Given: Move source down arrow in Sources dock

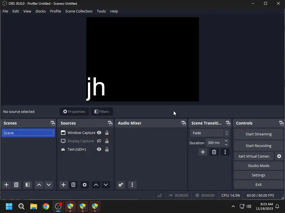Looking at the screenshot, I should pos(106,185).
